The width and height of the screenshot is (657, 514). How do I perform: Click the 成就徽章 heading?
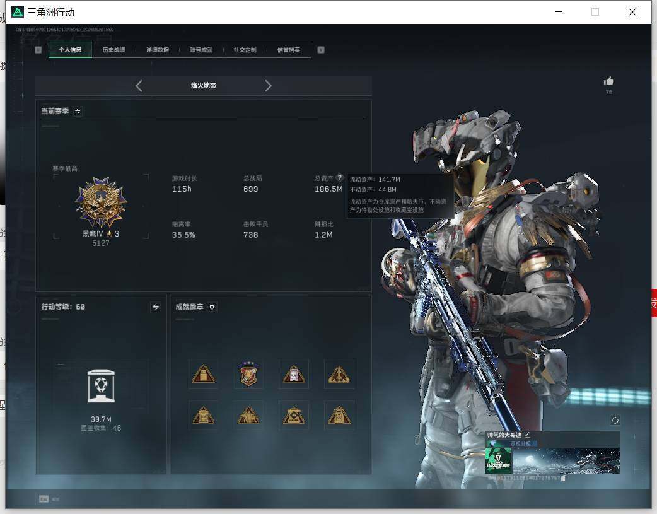click(189, 307)
